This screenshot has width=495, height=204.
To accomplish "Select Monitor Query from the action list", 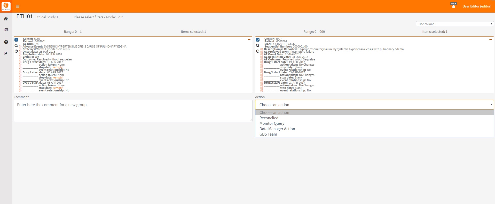I will click(374, 123).
